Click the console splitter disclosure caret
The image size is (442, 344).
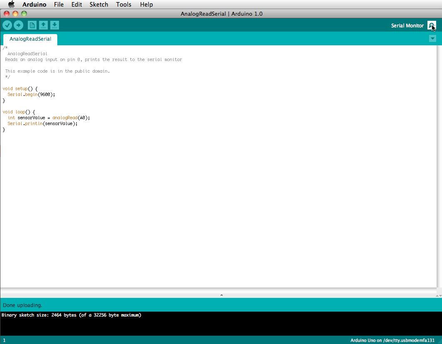pos(221,295)
